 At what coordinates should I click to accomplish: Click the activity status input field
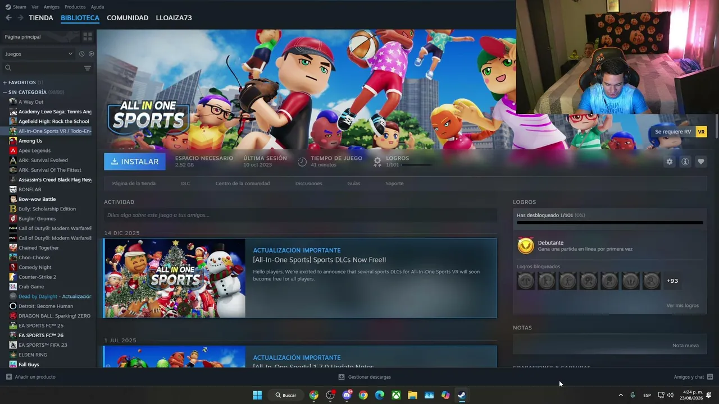click(x=301, y=215)
